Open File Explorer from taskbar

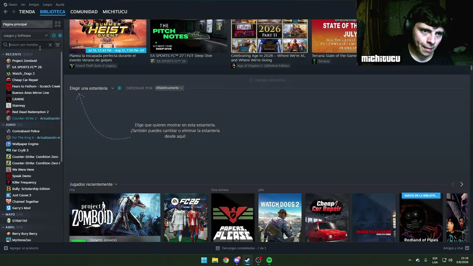click(x=215, y=260)
